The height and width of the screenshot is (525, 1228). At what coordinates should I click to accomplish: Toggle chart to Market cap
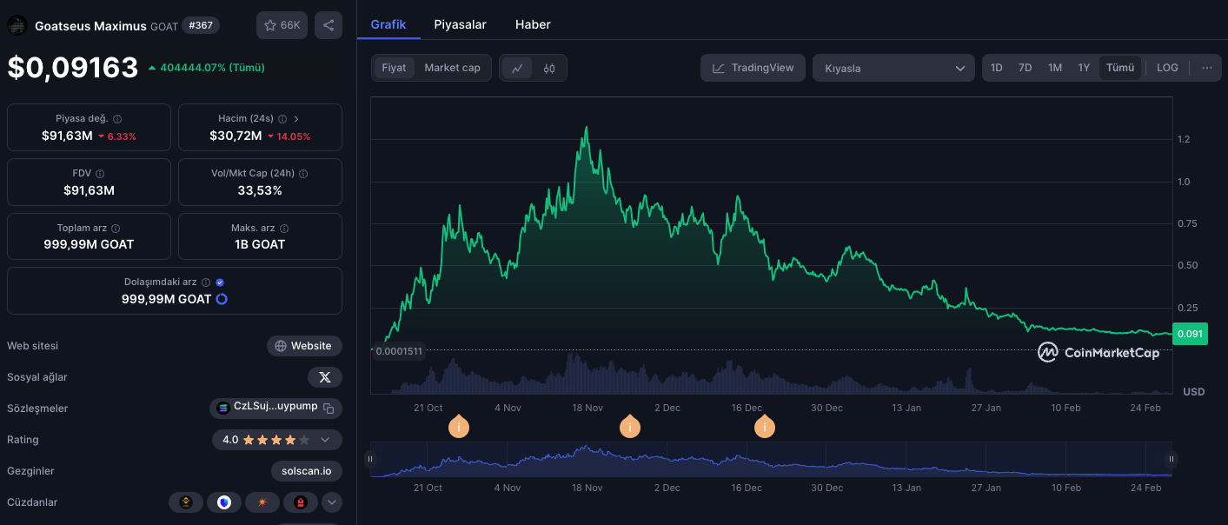452,68
